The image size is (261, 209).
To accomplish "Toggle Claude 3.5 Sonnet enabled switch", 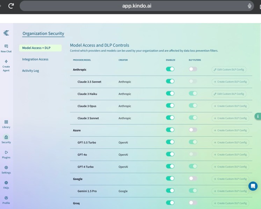I will [170, 81].
